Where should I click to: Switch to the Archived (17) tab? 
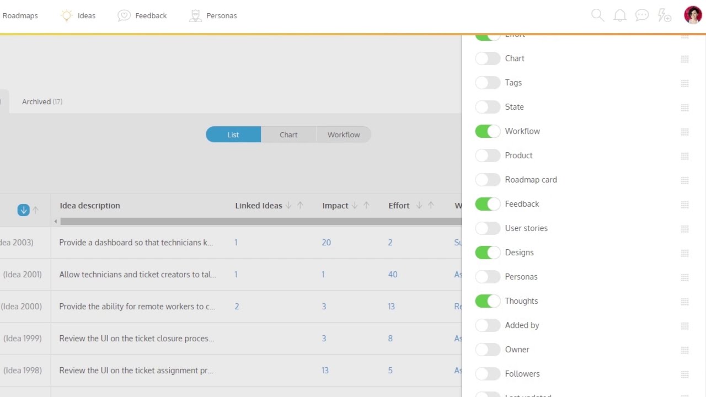[42, 101]
